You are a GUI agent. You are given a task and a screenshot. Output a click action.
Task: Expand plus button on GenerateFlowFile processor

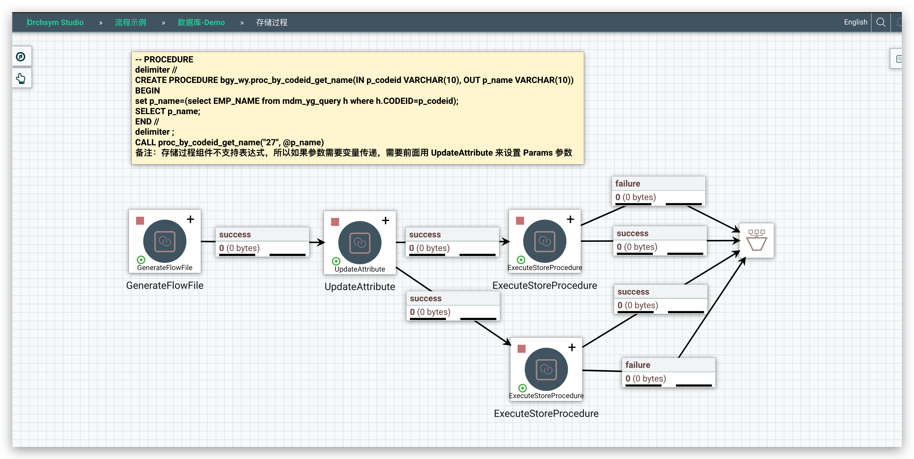click(x=190, y=220)
